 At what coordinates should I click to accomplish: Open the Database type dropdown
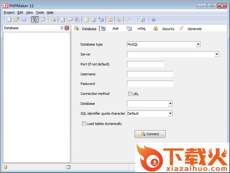198,44
